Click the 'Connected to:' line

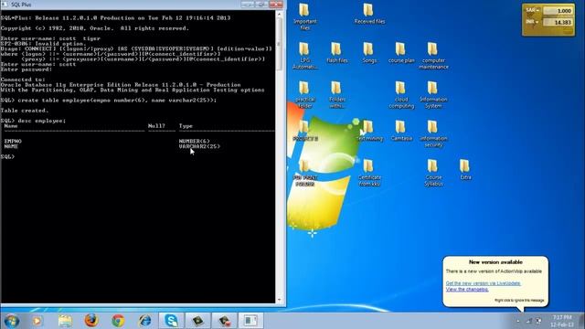click(23, 80)
